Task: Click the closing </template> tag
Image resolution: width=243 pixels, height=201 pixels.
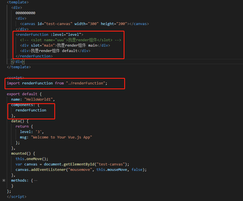Action: (x=19, y=67)
